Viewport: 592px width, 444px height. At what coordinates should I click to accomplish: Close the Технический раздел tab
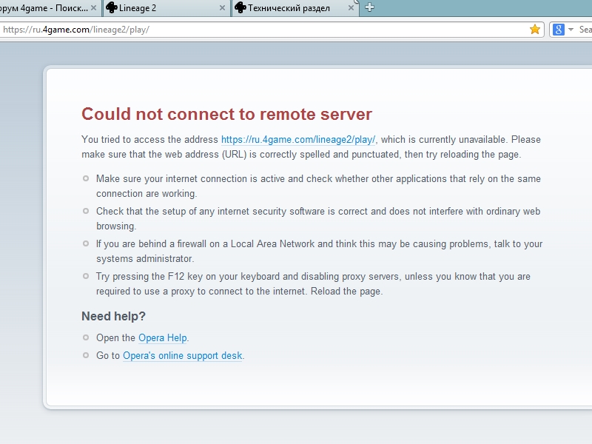[351, 8]
